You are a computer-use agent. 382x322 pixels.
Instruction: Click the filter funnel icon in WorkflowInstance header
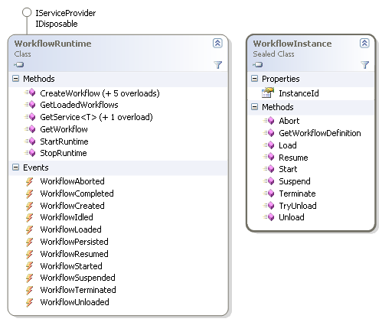[x=364, y=65]
